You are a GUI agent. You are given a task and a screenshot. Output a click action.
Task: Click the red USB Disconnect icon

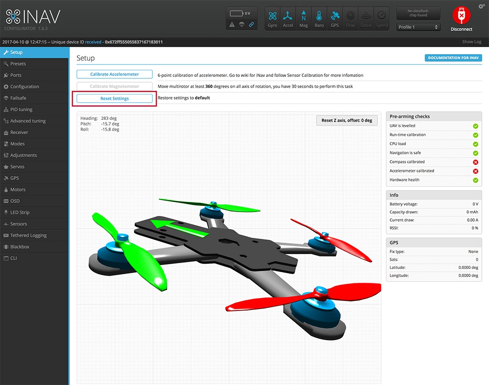(x=461, y=16)
